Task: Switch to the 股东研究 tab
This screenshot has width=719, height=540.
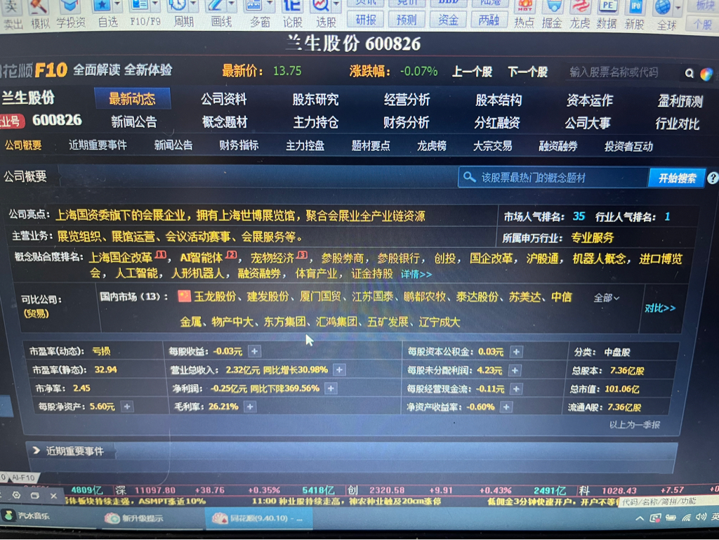Action: tap(315, 100)
